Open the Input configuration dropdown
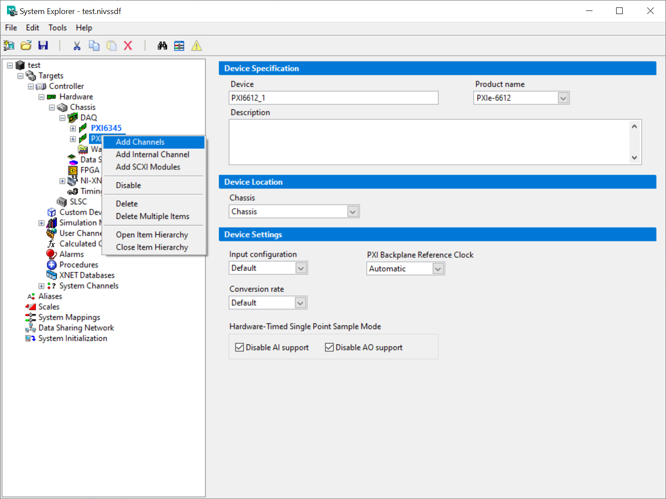The width and height of the screenshot is (666, 499). pos(301,268)
